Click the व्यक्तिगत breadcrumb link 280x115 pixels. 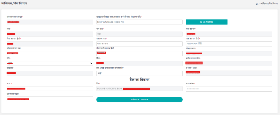click(x=263, y=4)
